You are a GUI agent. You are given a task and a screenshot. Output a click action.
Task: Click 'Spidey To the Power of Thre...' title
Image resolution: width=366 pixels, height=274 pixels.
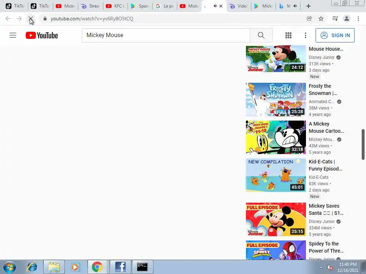[x=326, y=247]
